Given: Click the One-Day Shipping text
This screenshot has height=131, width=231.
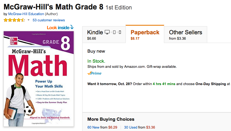Looking at the screenshot, I should click(x=211, y=84).
